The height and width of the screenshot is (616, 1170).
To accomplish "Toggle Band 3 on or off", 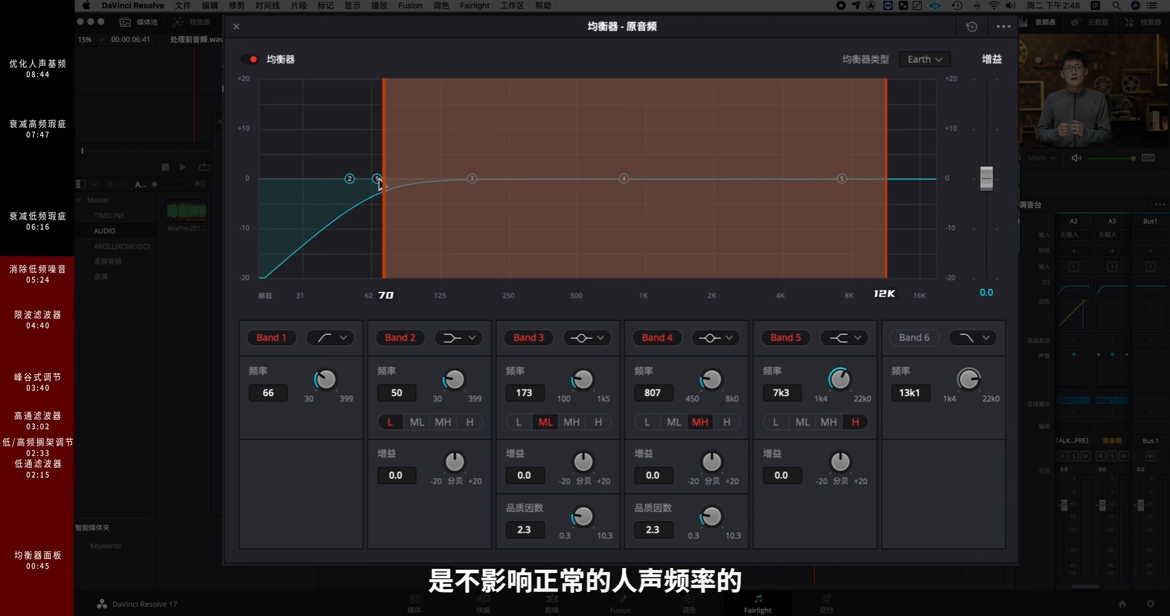I will [528, 338].
